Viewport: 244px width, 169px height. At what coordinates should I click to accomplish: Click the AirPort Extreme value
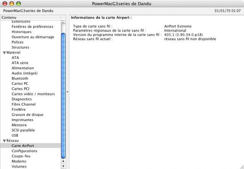(x=178, y=26)
